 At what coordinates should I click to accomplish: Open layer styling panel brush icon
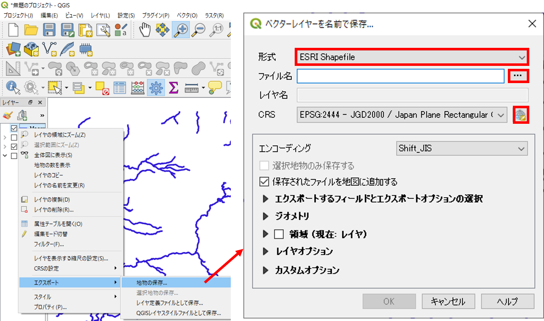pyautogui.click(x=8, y=115)
